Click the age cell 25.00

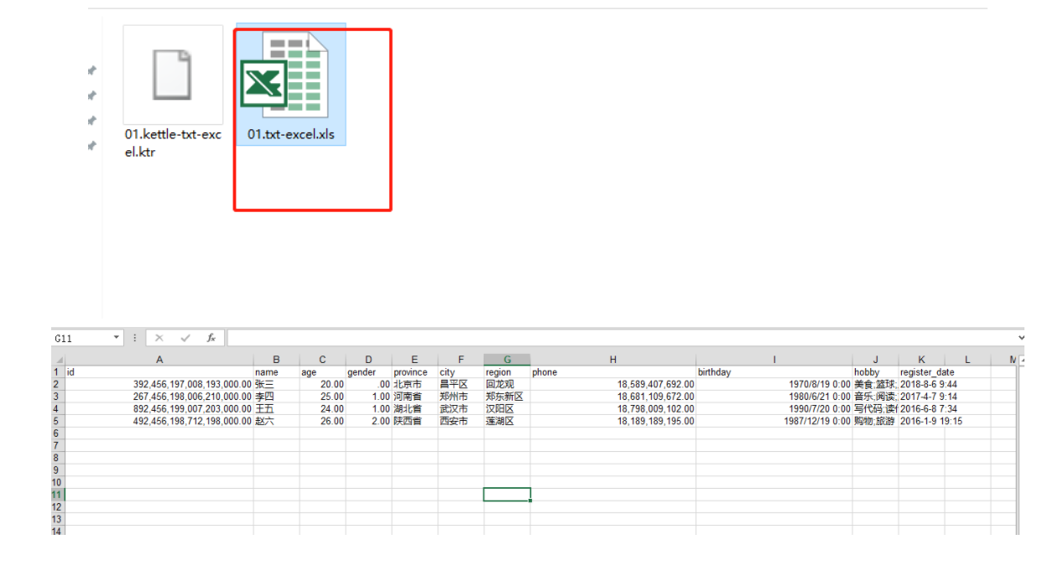[x=322, y=397]
